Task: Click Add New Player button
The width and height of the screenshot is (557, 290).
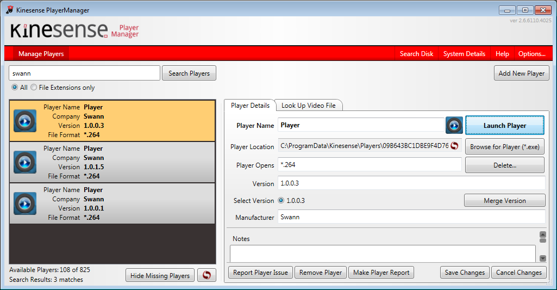Action: point(522,73)
